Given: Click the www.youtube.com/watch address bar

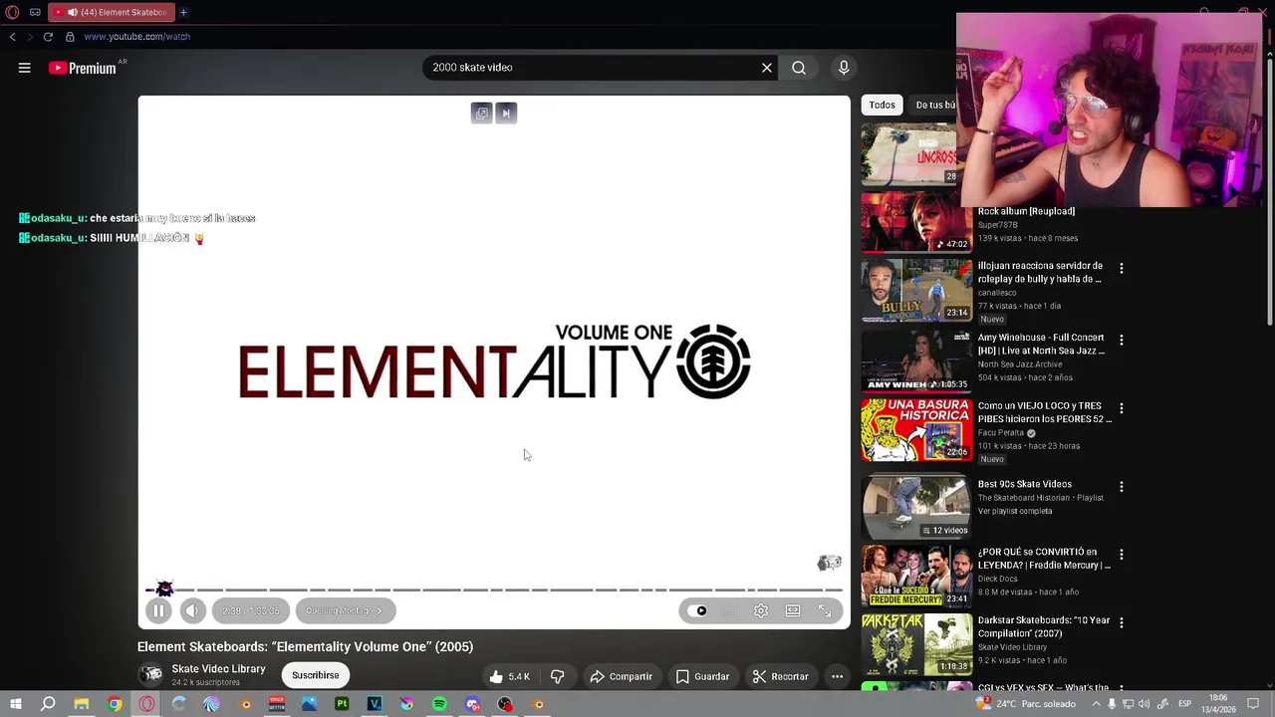Looking at the screenshot, I should click(x=136, y=37).
